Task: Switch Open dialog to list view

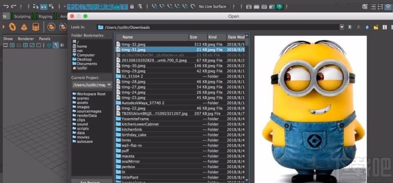Action: 385,27
